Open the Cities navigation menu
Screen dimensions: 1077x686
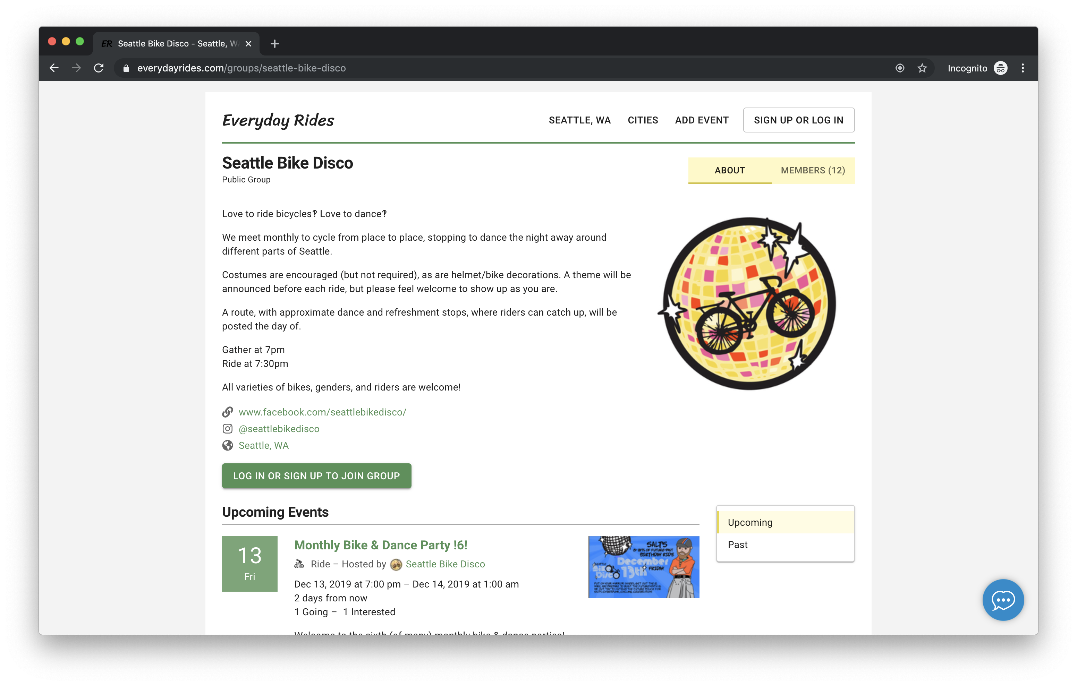coord(643,120)
